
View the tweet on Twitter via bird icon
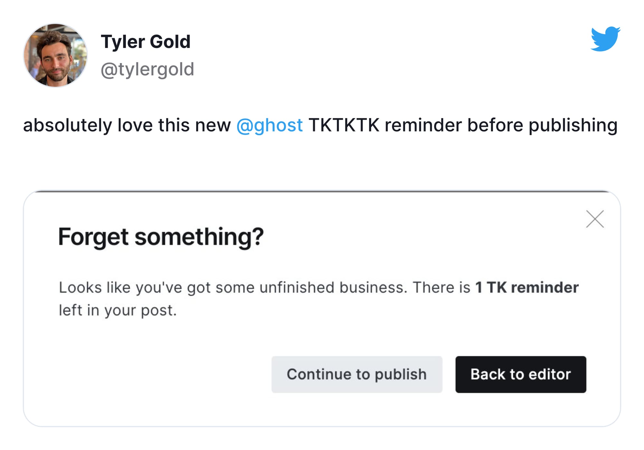click(x=605, y=39)
